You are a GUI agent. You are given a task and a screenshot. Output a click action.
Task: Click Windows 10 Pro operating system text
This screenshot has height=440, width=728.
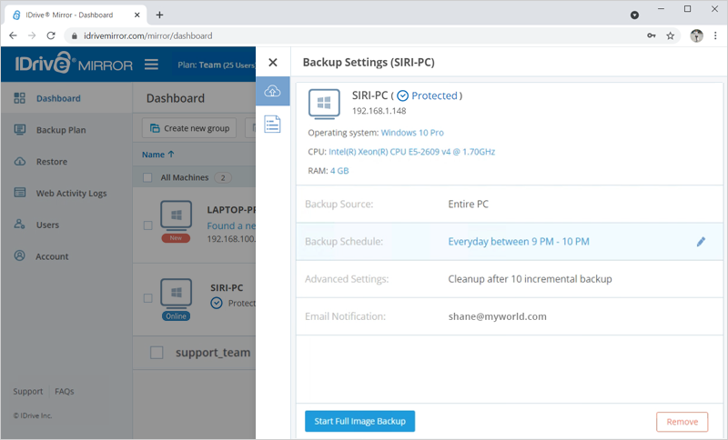coord(412,133)
